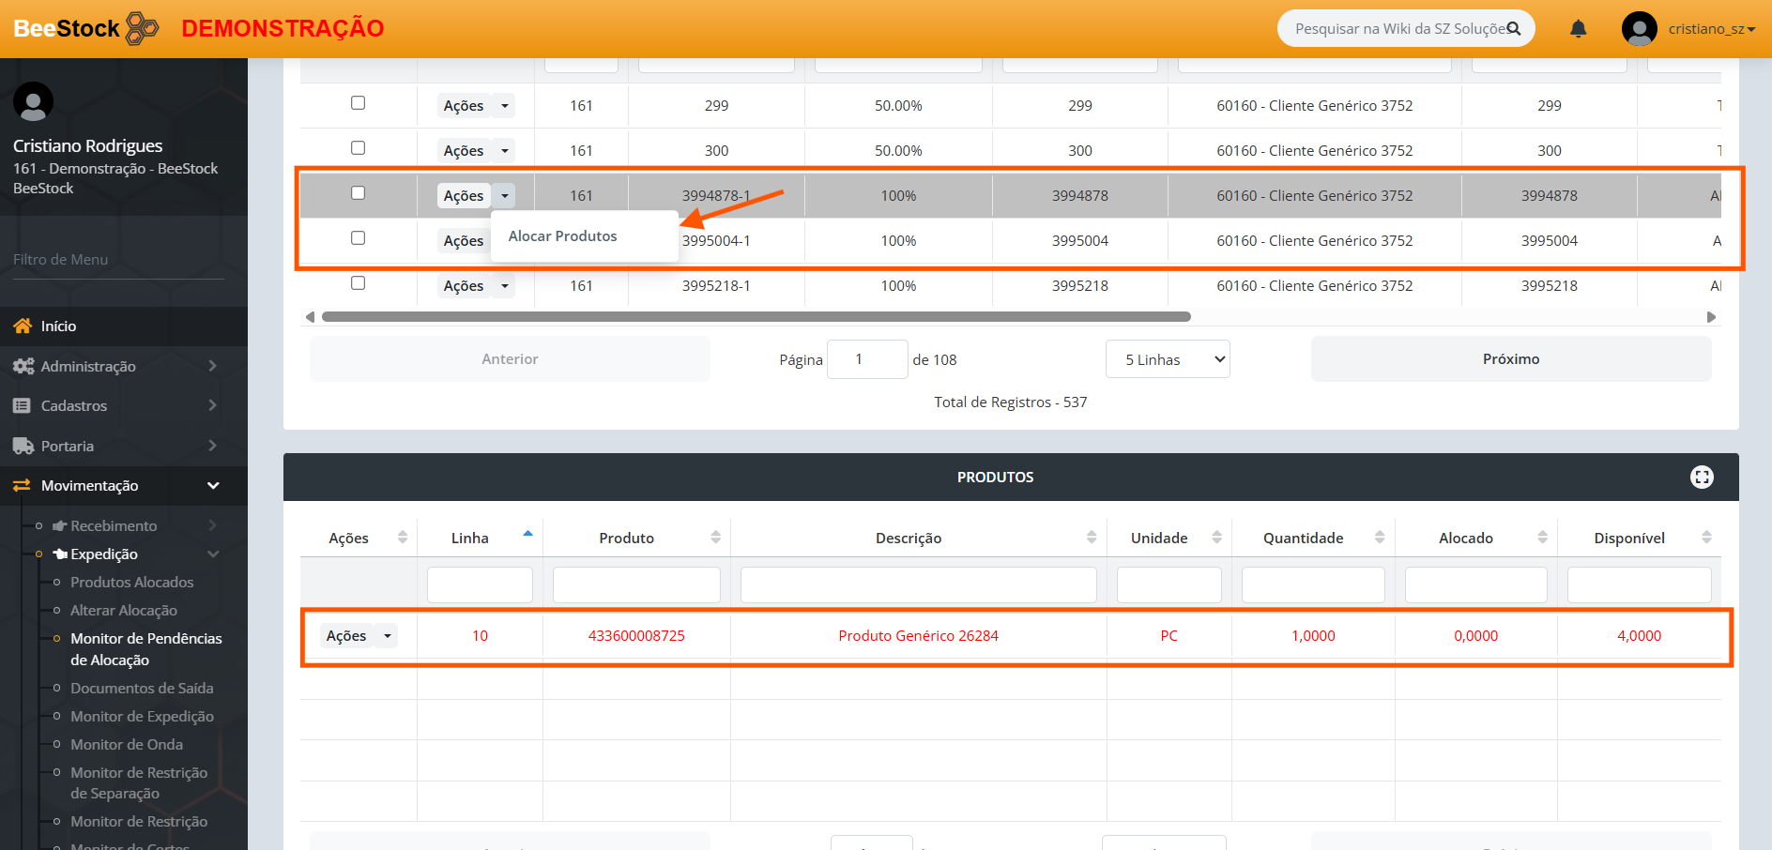The width and height of the screenshot is (1772, 850).
Task: Open Início via the home icon
Action: click(x=23, y=326)
